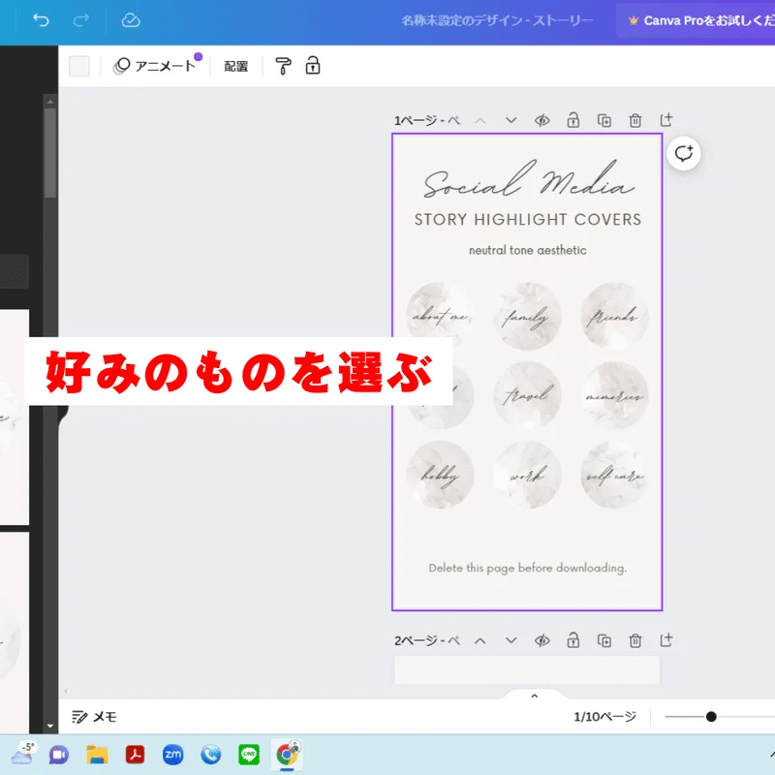Click the zoom slider handle
Image resolution: width=775 pixels, height=775 pixels.
click(711, 717)
